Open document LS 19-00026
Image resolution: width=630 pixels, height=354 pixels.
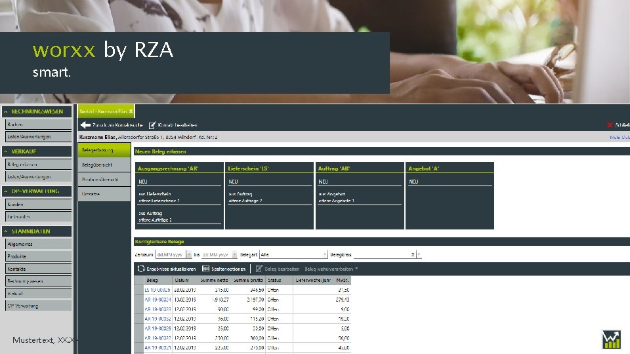point(157,290)
